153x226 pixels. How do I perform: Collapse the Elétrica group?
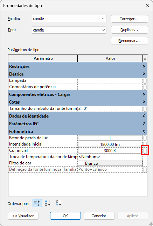[x=144, y=74]
